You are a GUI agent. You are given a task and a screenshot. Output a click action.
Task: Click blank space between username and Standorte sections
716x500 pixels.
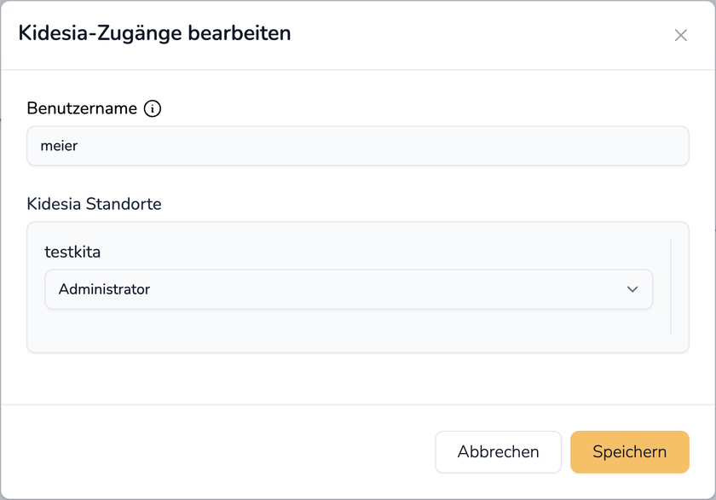click(357, 181)
